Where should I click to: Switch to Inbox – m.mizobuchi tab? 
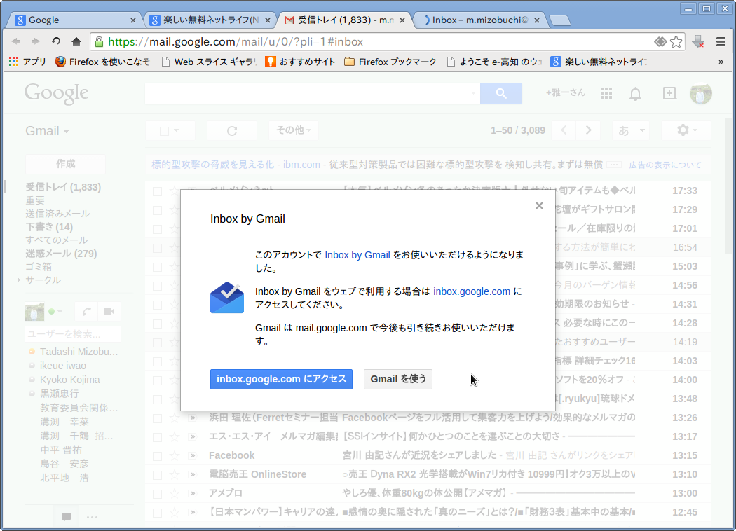coord(479,20)
